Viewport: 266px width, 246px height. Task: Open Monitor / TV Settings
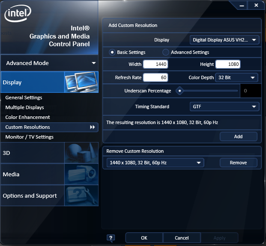30,137
